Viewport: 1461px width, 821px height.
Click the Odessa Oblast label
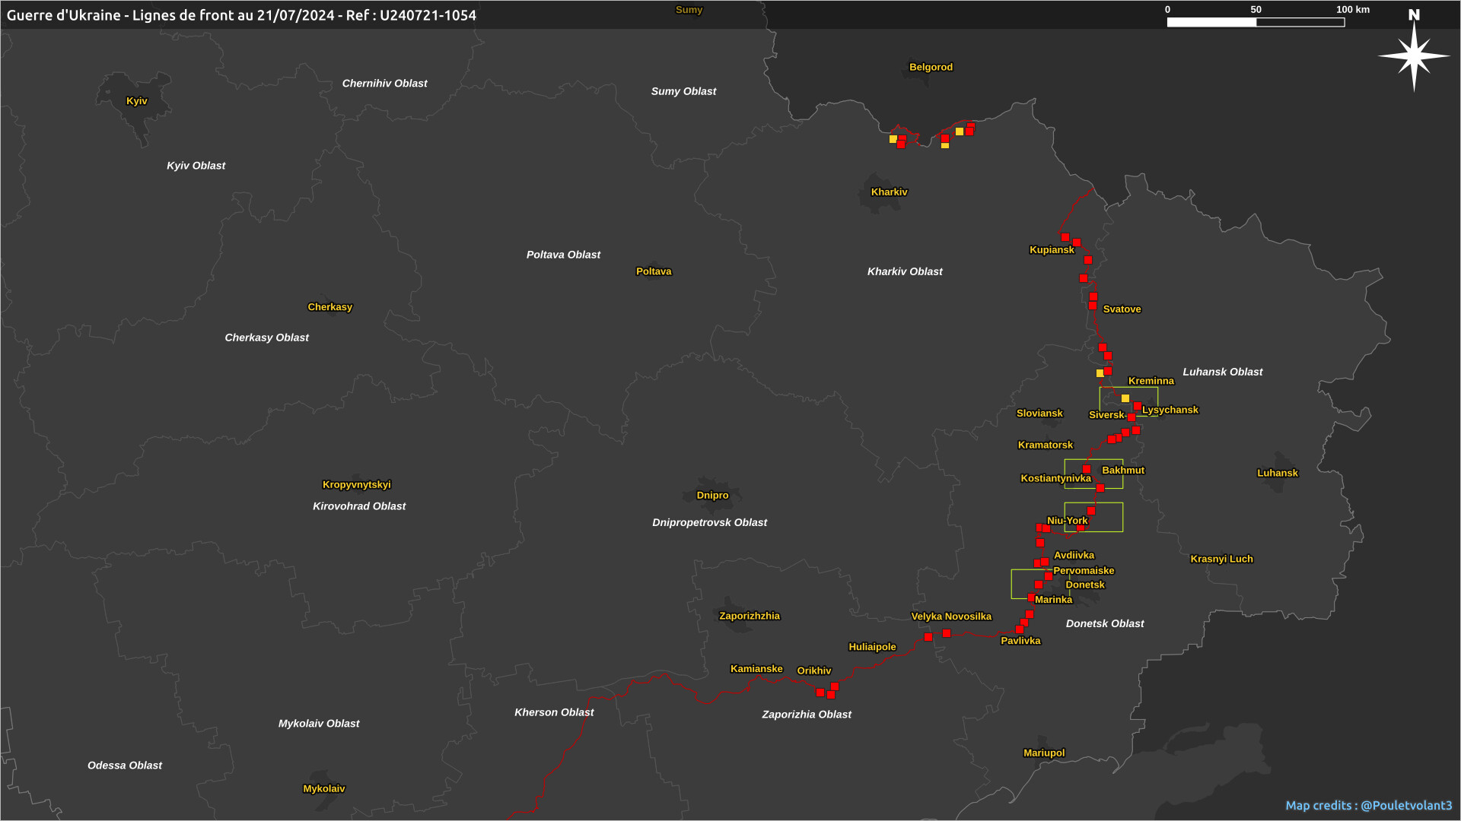point(125,766)
